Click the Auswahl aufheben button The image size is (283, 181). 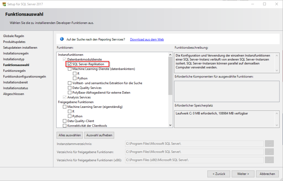(x=99, y=135)
